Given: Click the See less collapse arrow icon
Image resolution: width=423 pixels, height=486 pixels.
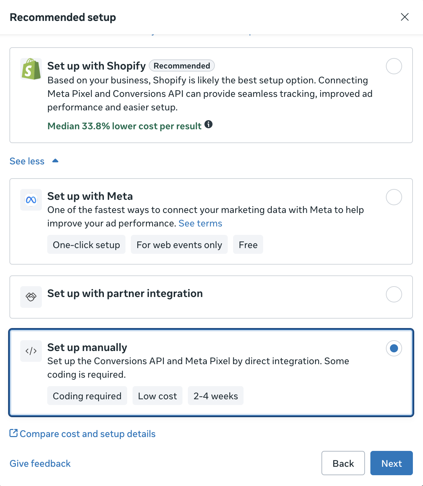Looking at the screenshot, I should (x=55, y=161).
